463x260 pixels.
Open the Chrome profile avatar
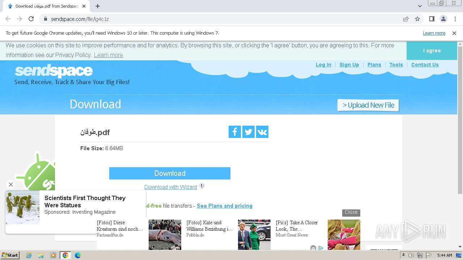443,19
